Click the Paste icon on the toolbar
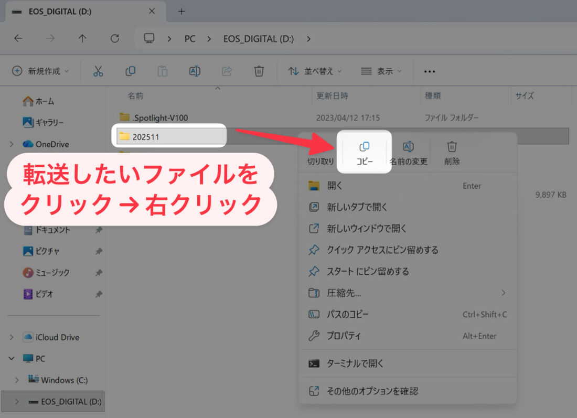Viewport: 577px width, 418px height. [x=162, y=71]
